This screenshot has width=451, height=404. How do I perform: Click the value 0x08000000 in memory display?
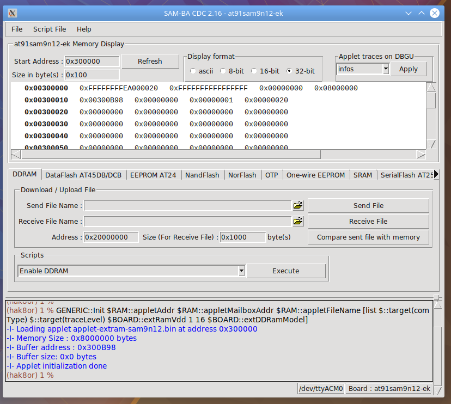pos(336,88)
